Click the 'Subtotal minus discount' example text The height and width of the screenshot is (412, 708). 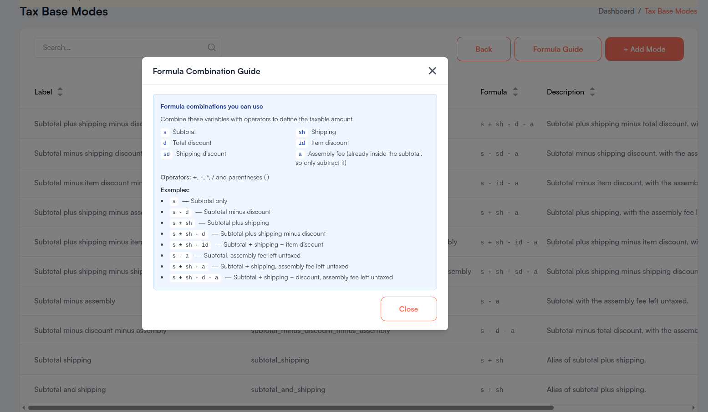click(237, 212)
